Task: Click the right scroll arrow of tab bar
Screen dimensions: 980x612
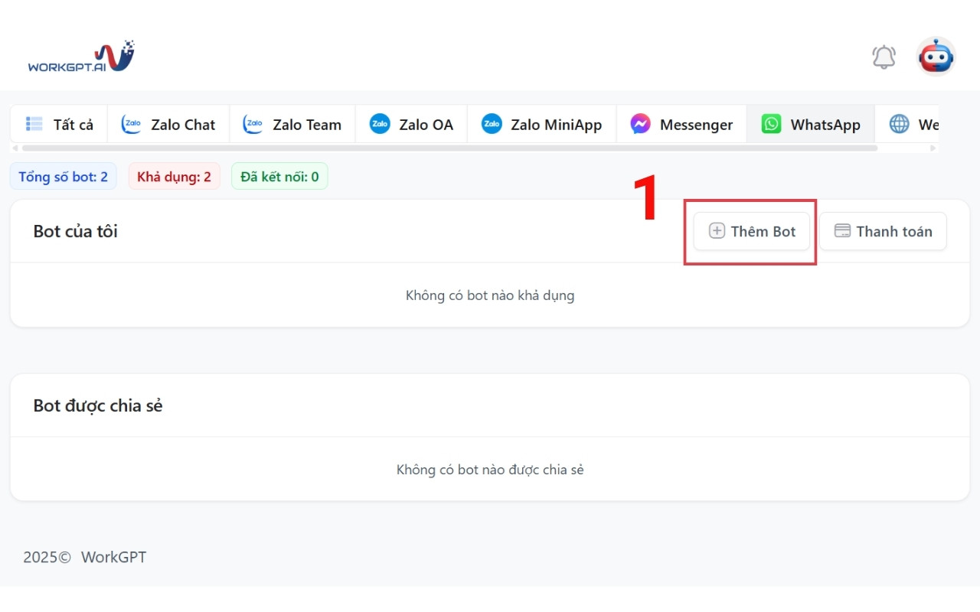Action: (933, 148)
